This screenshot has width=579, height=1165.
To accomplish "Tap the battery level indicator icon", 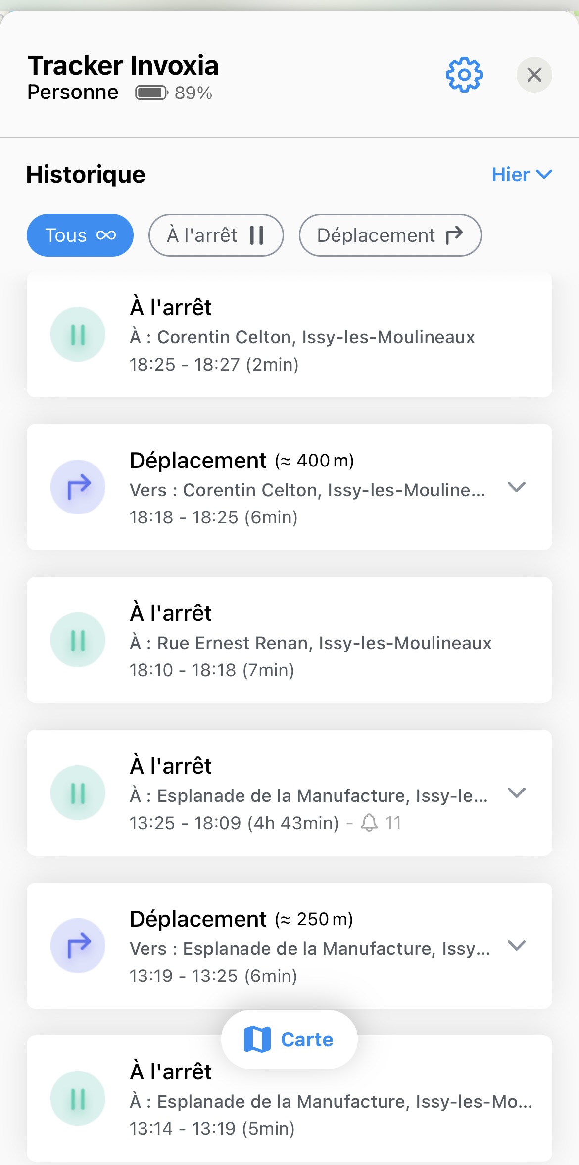I will pyautogui.click(x=152, y=93).
